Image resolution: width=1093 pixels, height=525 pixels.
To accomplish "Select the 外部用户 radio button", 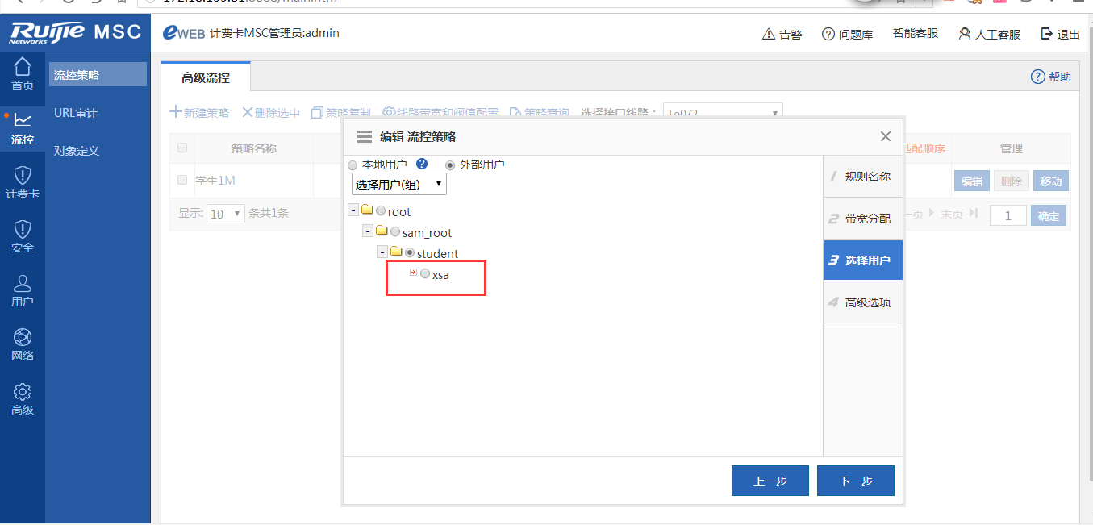I will coord(450,165).
